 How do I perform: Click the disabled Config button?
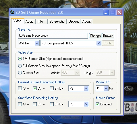point(108,43)
